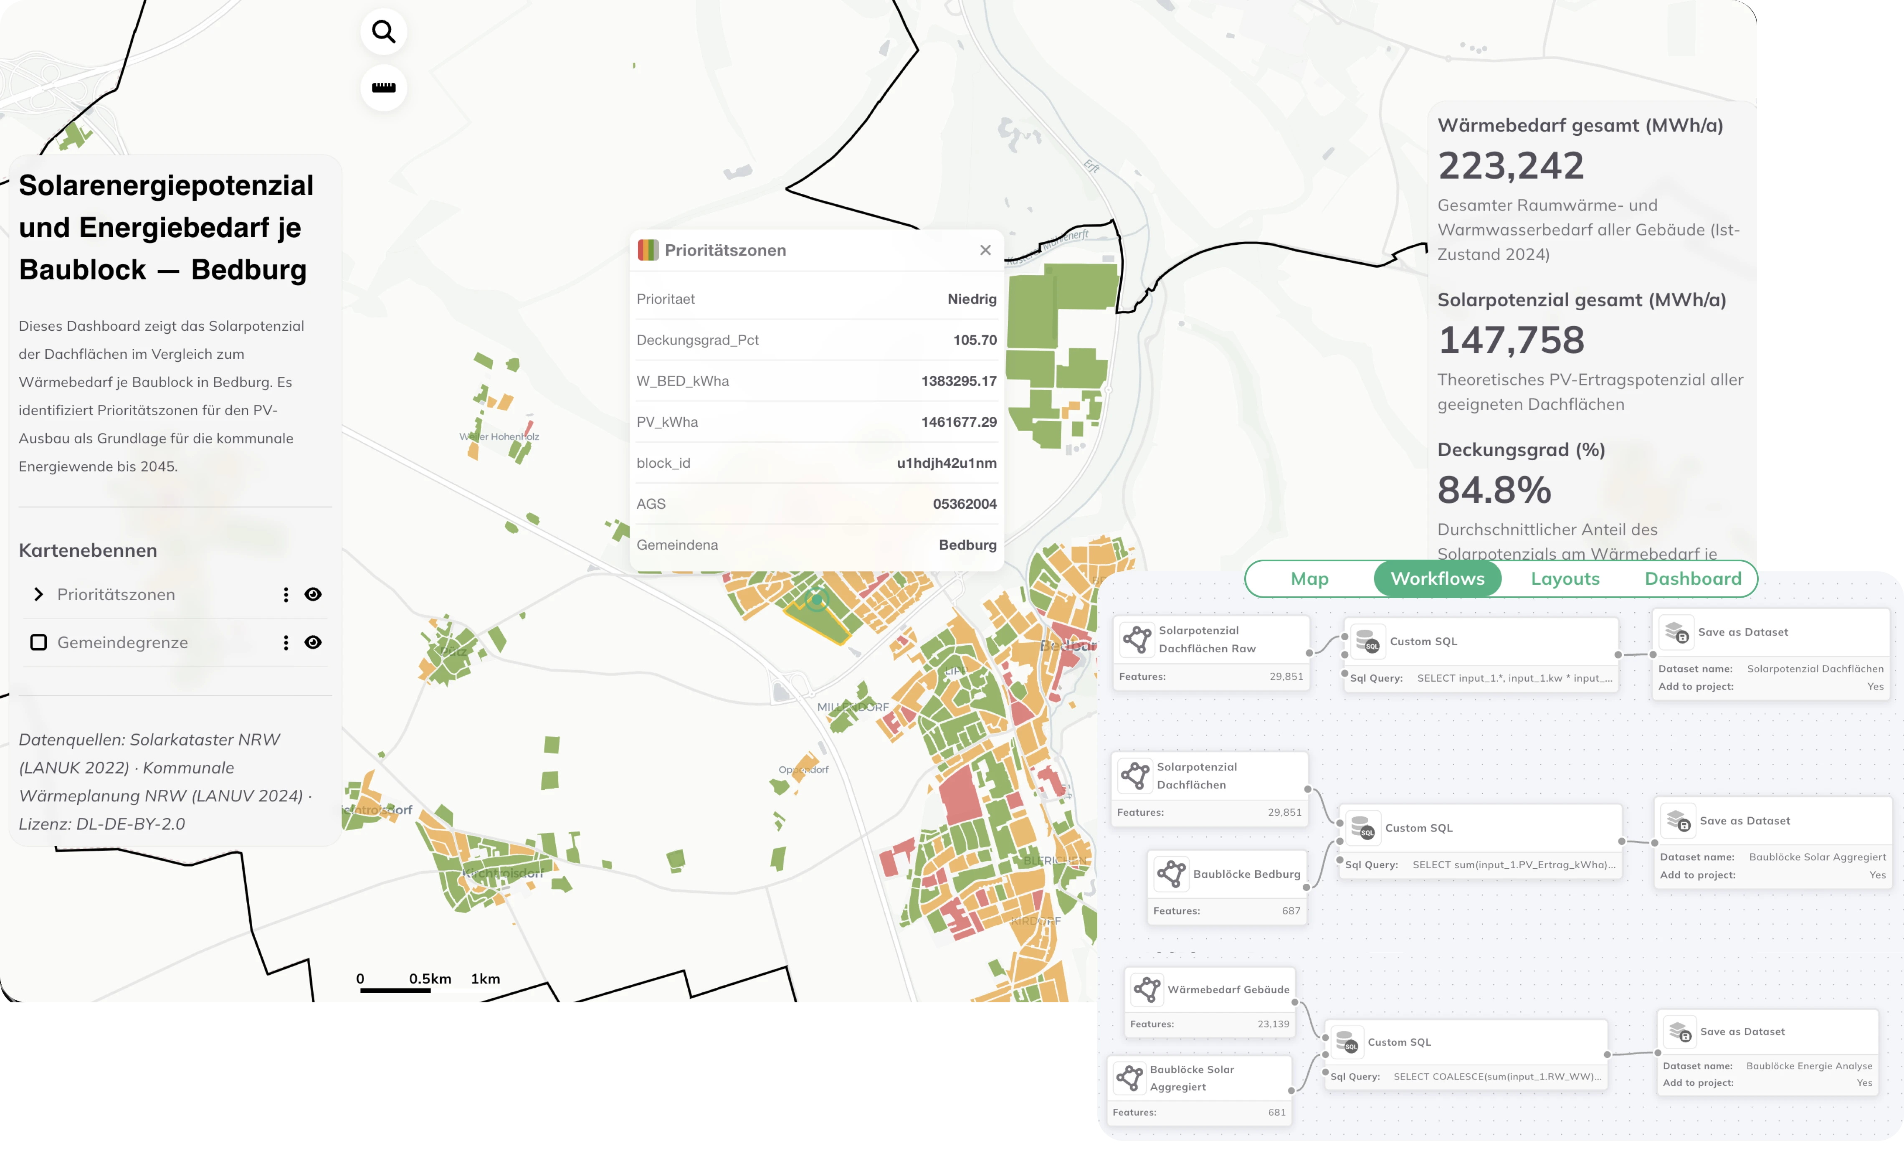1904x1151 pixels.
Task: Click the Prioritätszonen layer name
Action: tap(116, 594)
